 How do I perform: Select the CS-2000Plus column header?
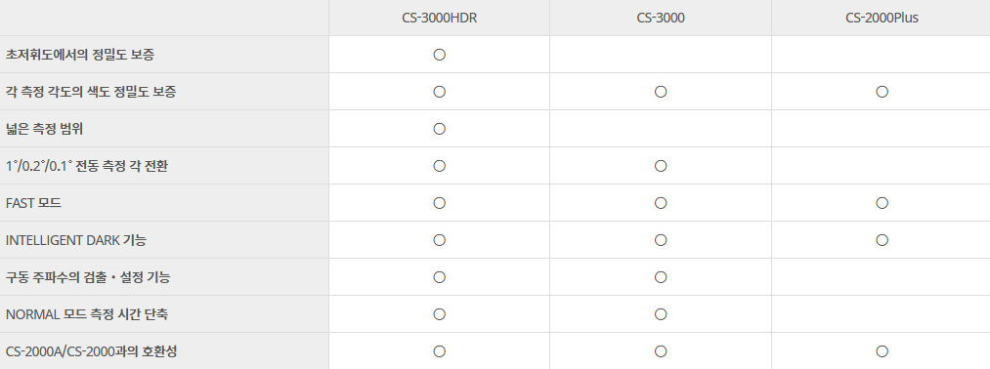click(x=882, y=19)
